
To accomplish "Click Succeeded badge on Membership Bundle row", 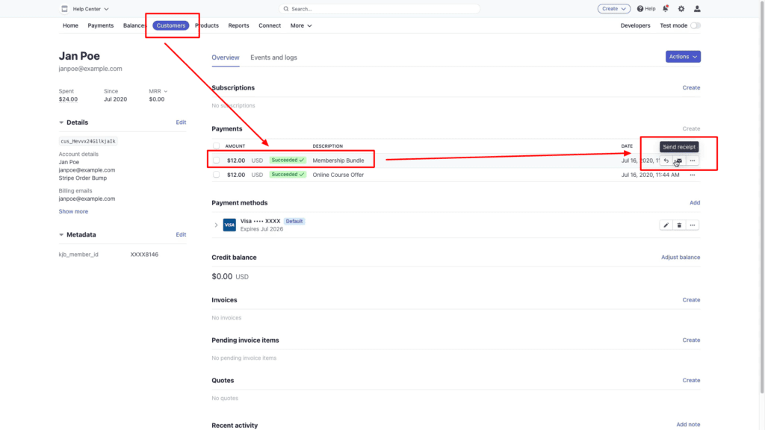I will click(x=288, y=161).
